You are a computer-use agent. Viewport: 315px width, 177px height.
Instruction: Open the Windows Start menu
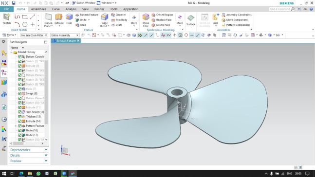tap(4, 174)
